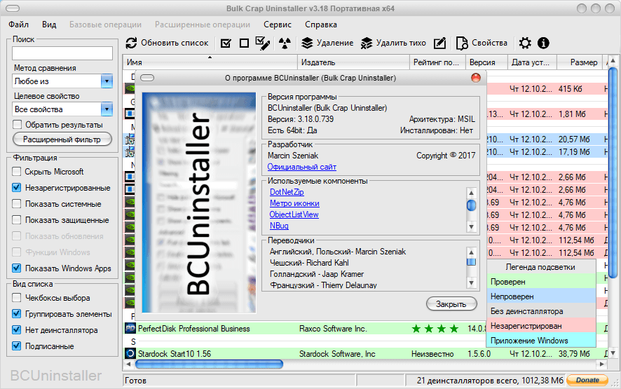Toggle Группировать элементы checkbox
The width and height of the screenshot is (621, 389).
(x=17, y=314)
